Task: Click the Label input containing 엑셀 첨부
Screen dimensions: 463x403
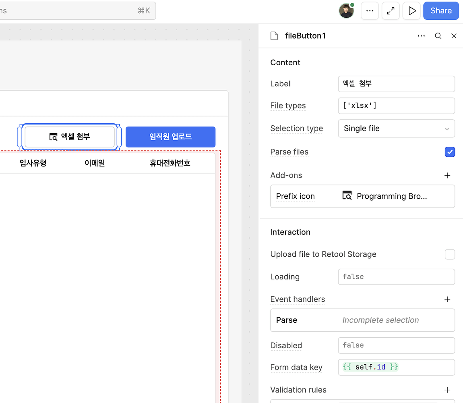Action: pyautogui.click(x=396, y=84)
